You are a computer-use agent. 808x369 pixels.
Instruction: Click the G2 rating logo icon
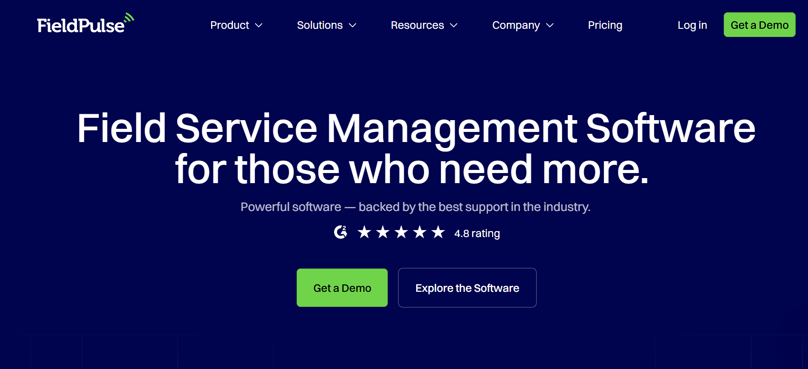point(341,232)
